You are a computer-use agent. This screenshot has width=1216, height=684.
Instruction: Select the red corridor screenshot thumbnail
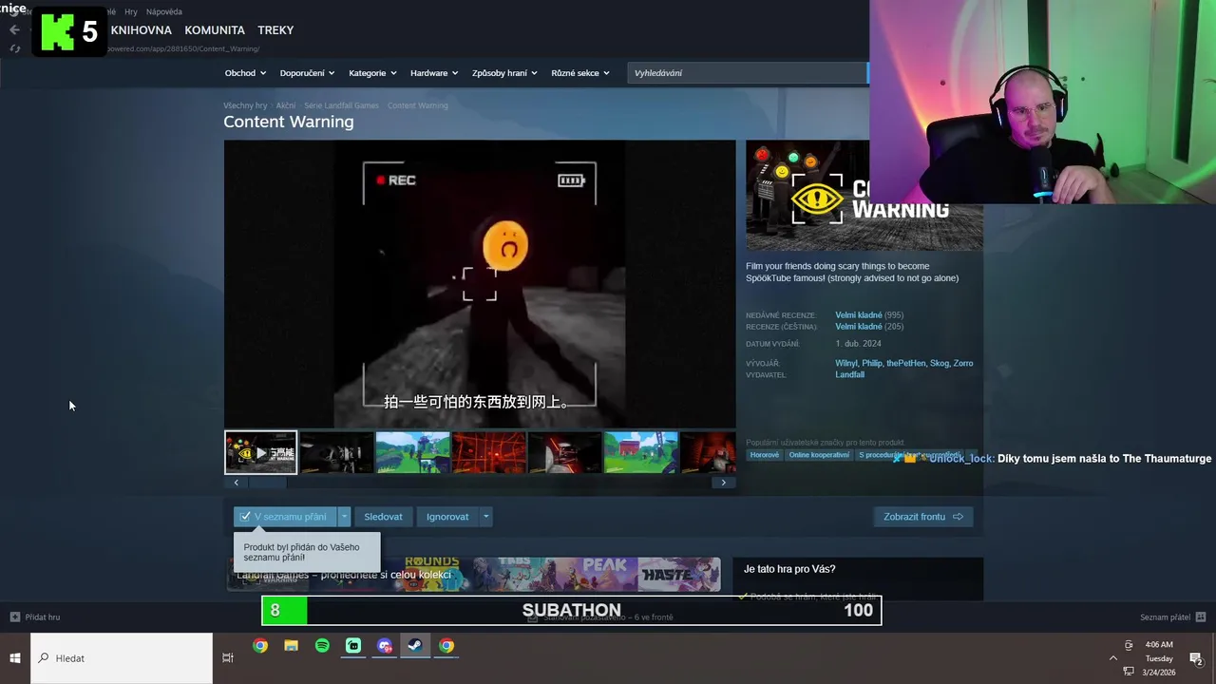[x=488, y=452]
